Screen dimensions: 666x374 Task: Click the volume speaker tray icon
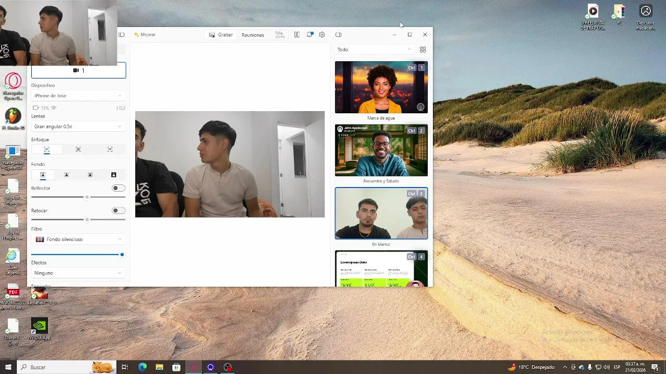(x=607, y=367)
